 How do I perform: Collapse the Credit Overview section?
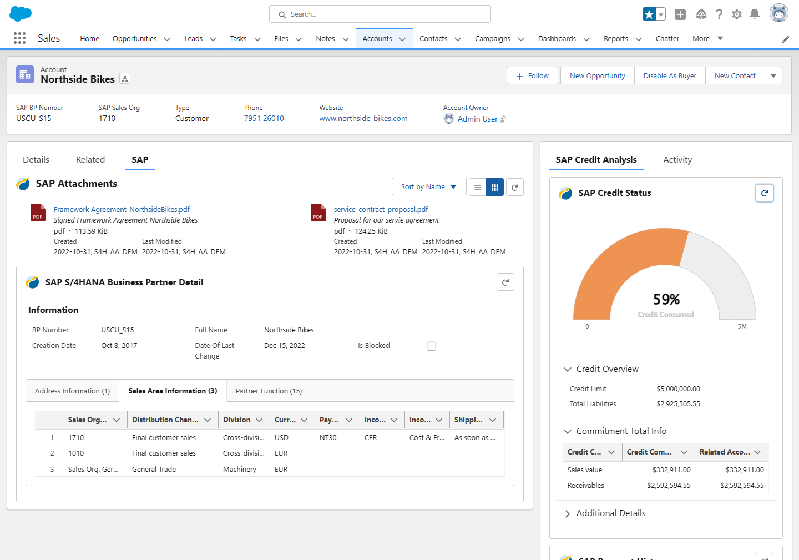coord(568,369)
